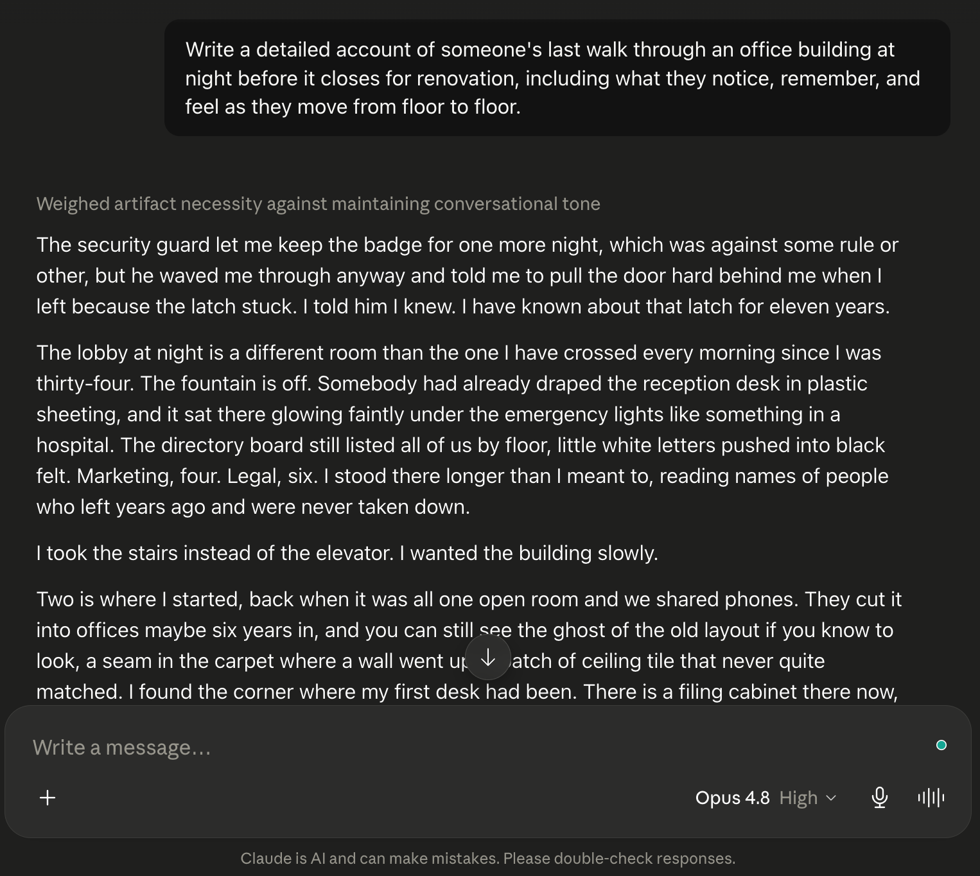
Task: Open the Opus 4.8 model selector
Action: [x=732, y=798]
